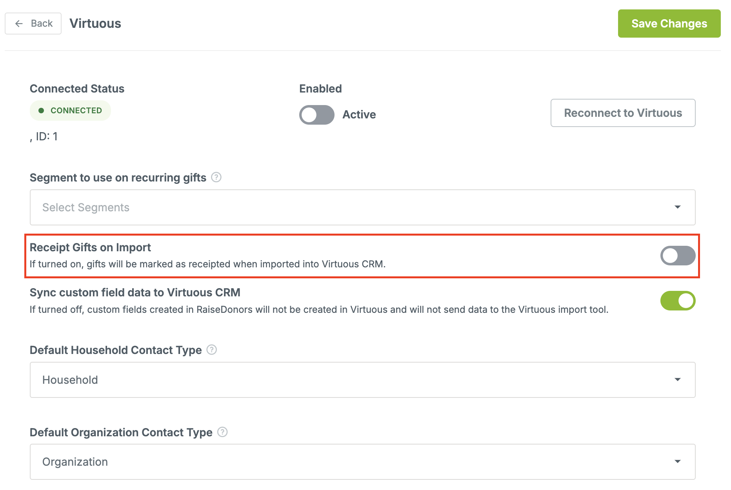
Task: Click Sync custom field data heading
Action: click(135, 292)
